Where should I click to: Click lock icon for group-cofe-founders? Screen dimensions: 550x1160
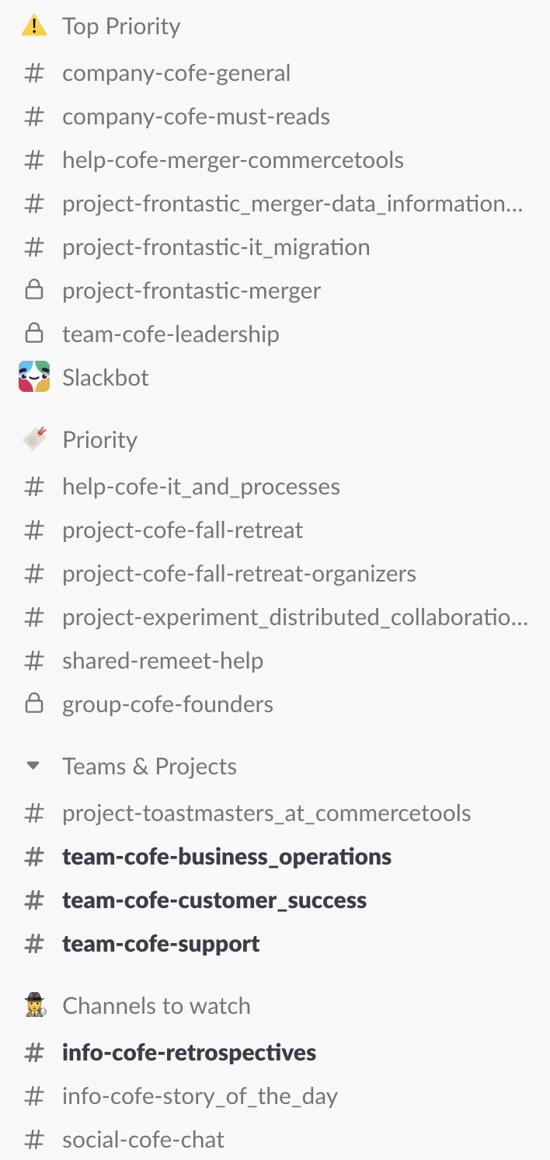[33, 704]
